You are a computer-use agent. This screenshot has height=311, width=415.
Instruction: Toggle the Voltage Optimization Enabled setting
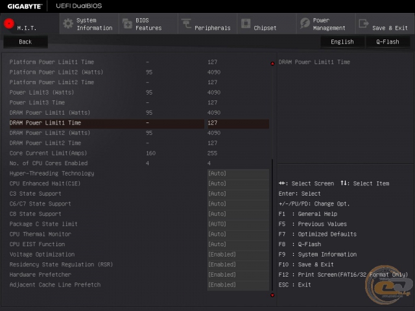point(238,255)
